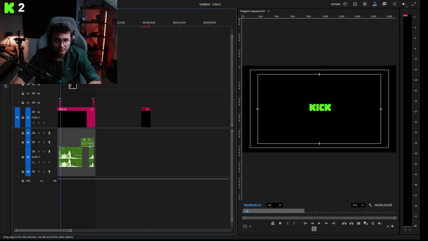Click the maximize video output arrows icon

[414, 4]
